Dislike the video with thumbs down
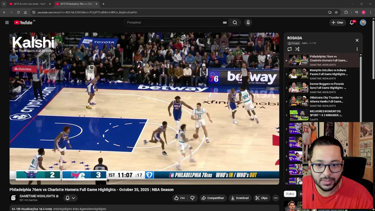375x211 pixels. coord(192,198)
